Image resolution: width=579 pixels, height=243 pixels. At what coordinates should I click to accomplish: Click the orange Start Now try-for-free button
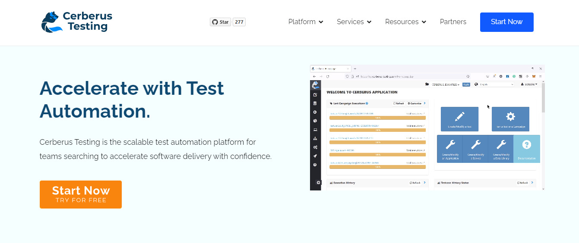click(81, 194)
